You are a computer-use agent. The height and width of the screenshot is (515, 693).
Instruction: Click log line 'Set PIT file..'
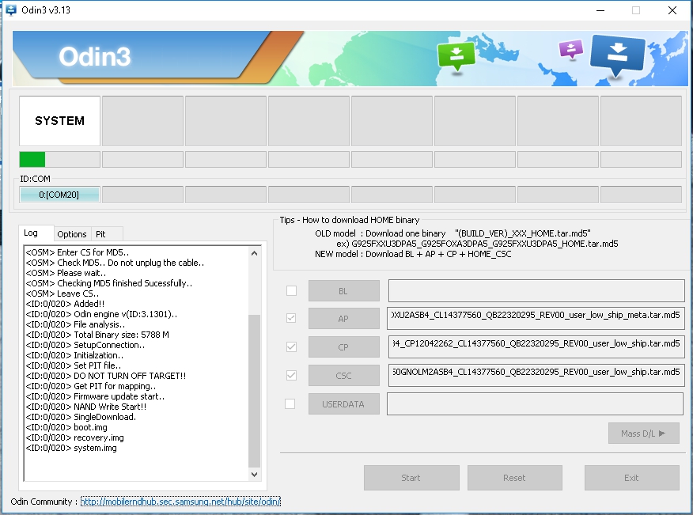pos(74,365)
